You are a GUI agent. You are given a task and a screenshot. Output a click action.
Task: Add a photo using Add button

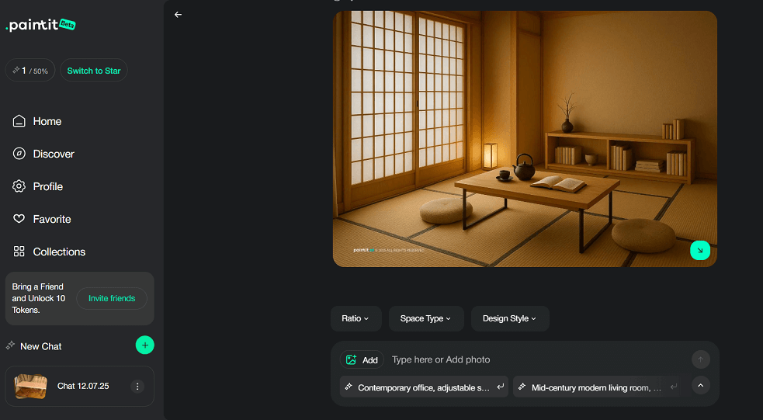[362, 359]
